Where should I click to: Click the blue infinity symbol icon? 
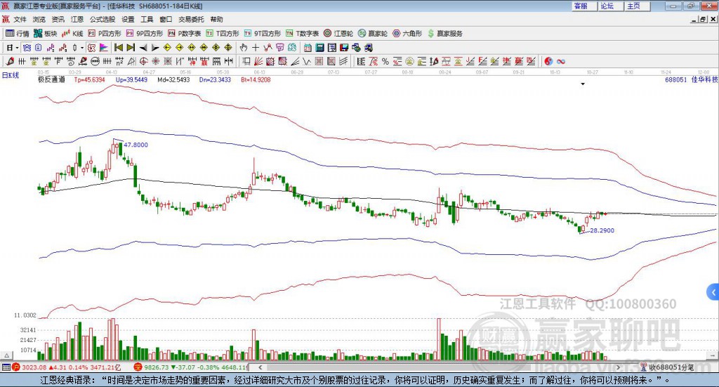pos(560,61)
